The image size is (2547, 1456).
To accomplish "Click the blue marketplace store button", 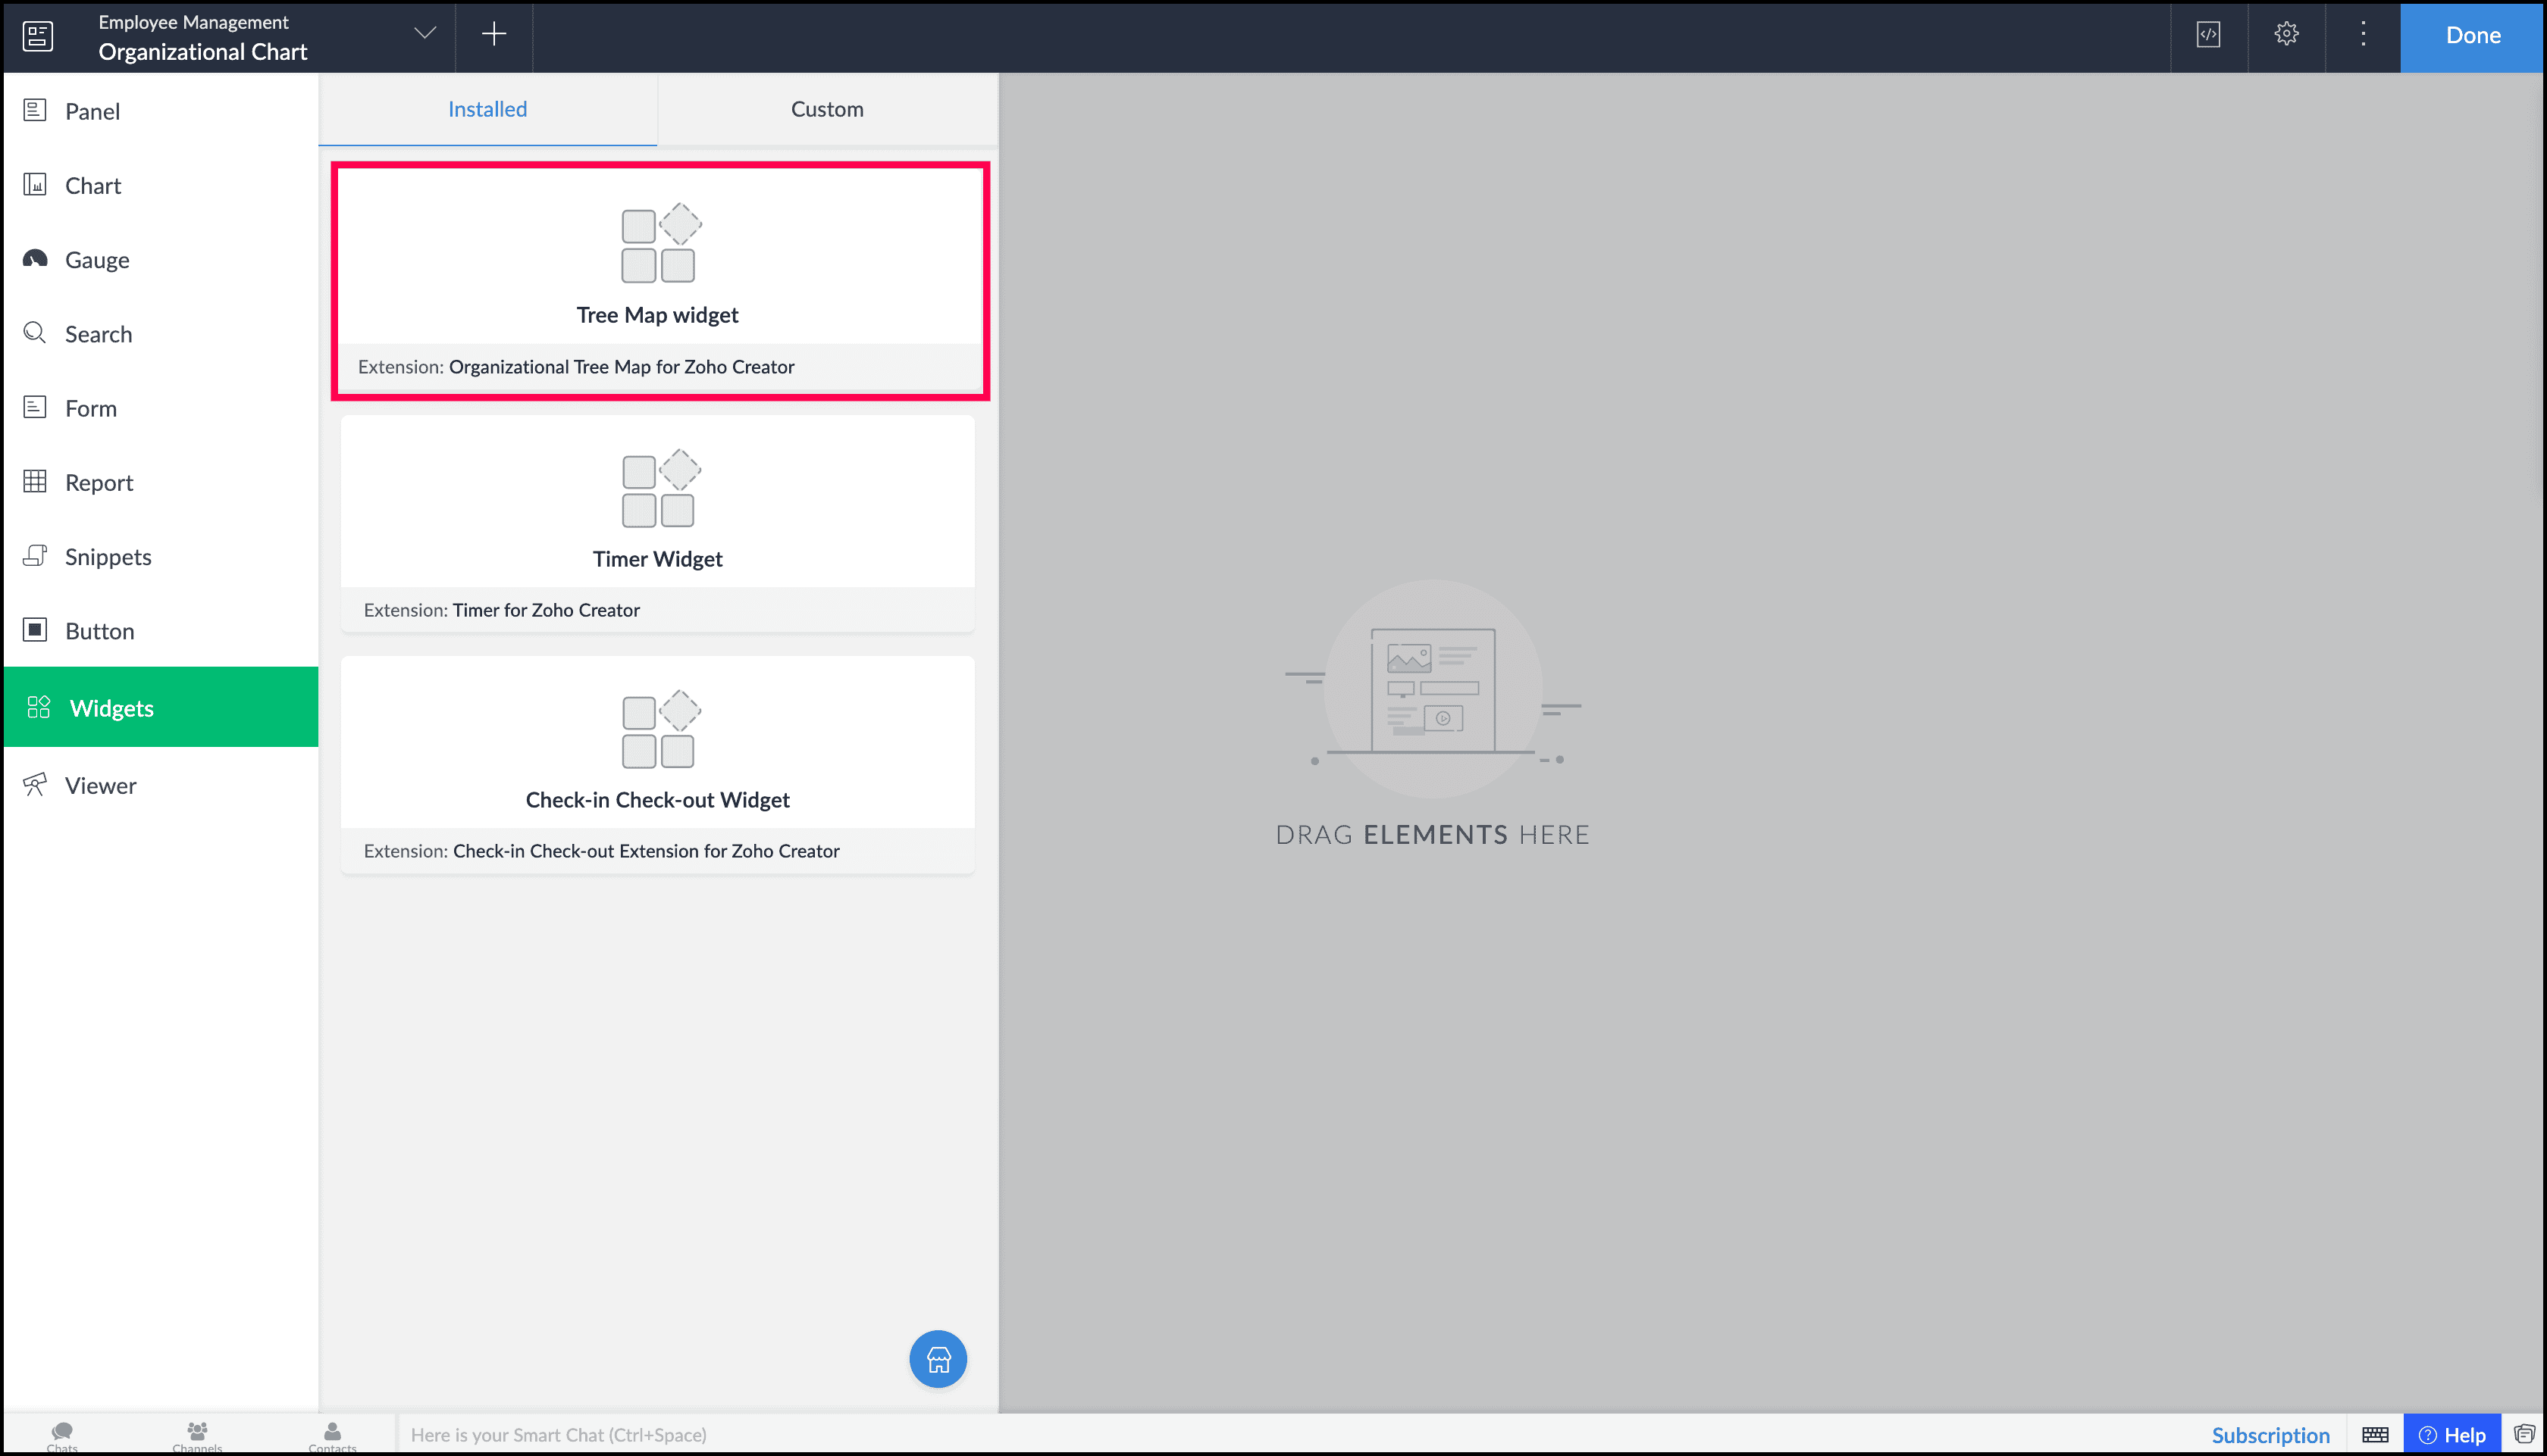I will (x=938, y=1359).
